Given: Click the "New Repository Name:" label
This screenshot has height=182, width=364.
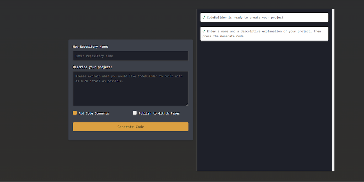Looking at the screenshot, I should [91, 47].
